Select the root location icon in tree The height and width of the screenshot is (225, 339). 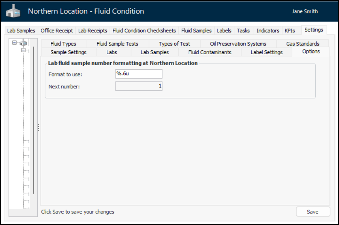[x=23, y=43]
